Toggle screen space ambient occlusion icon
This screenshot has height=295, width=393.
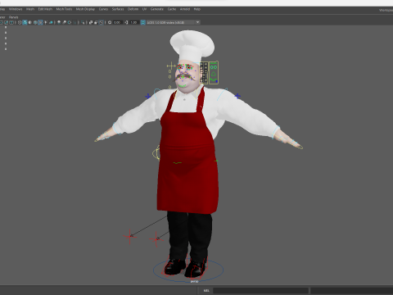pyautogui.click(x=59, y=22)
